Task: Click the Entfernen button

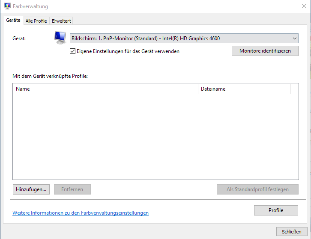Action: (x=72, y=189)
